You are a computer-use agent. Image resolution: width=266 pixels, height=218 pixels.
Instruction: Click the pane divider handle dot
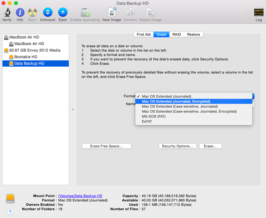pyautogui.click(x=73, y=109)
